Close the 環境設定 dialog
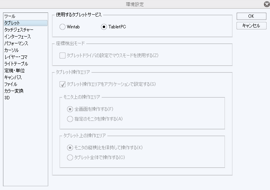 (267, 4)
